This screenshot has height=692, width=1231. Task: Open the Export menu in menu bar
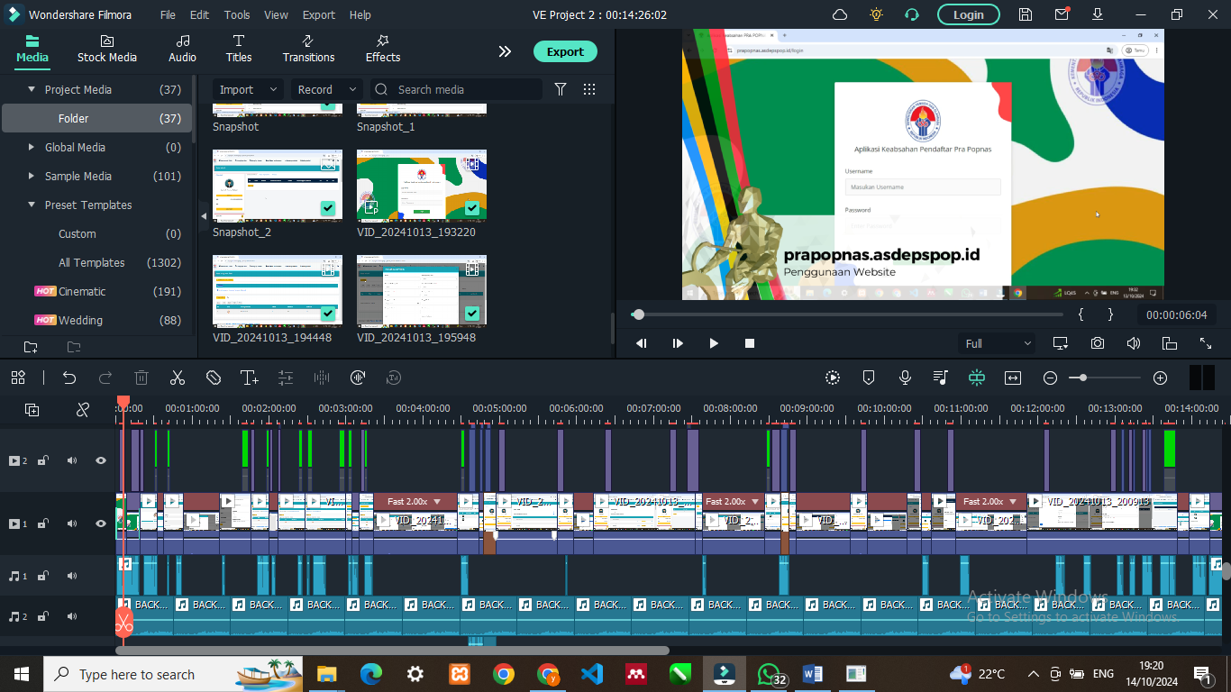pos(318,14)
